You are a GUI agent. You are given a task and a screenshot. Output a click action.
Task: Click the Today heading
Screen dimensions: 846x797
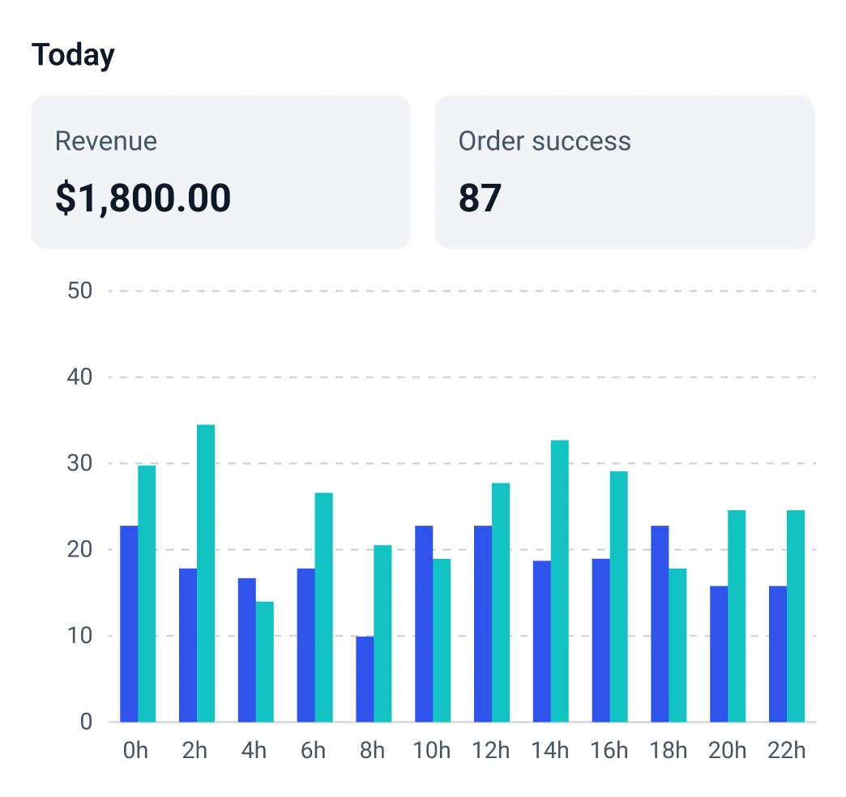[73, 55]
